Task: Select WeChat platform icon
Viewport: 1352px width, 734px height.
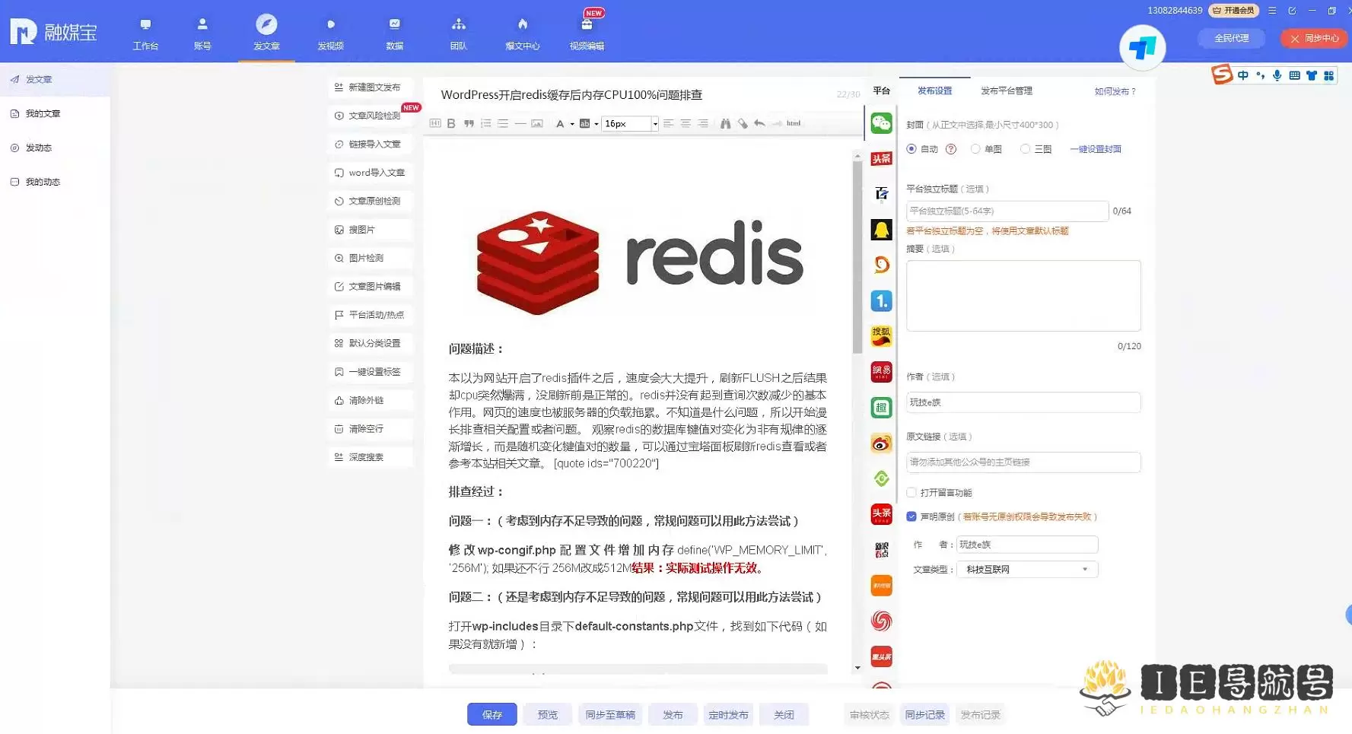Action: (881, 123)
